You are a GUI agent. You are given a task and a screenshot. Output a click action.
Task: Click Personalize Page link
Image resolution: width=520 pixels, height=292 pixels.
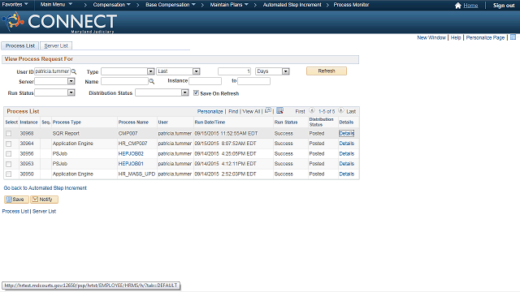point(485,38)
